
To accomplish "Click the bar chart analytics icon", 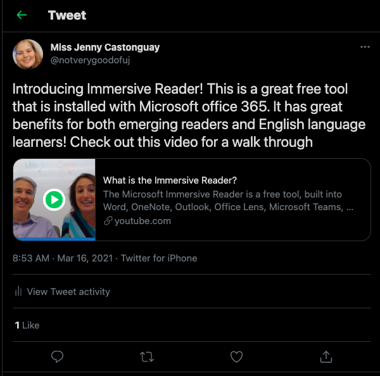I will pyautogui.click(x=18, y=291).
